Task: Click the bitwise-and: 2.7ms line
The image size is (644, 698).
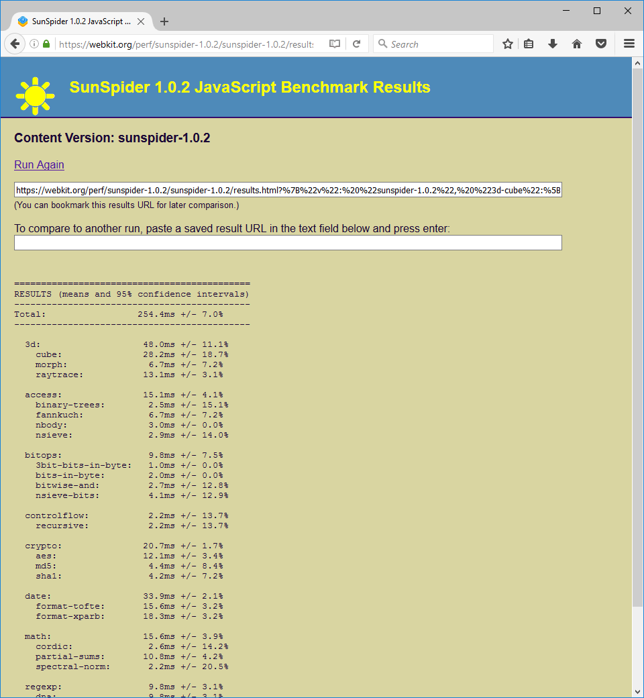Action: click(x=132, y=485)
